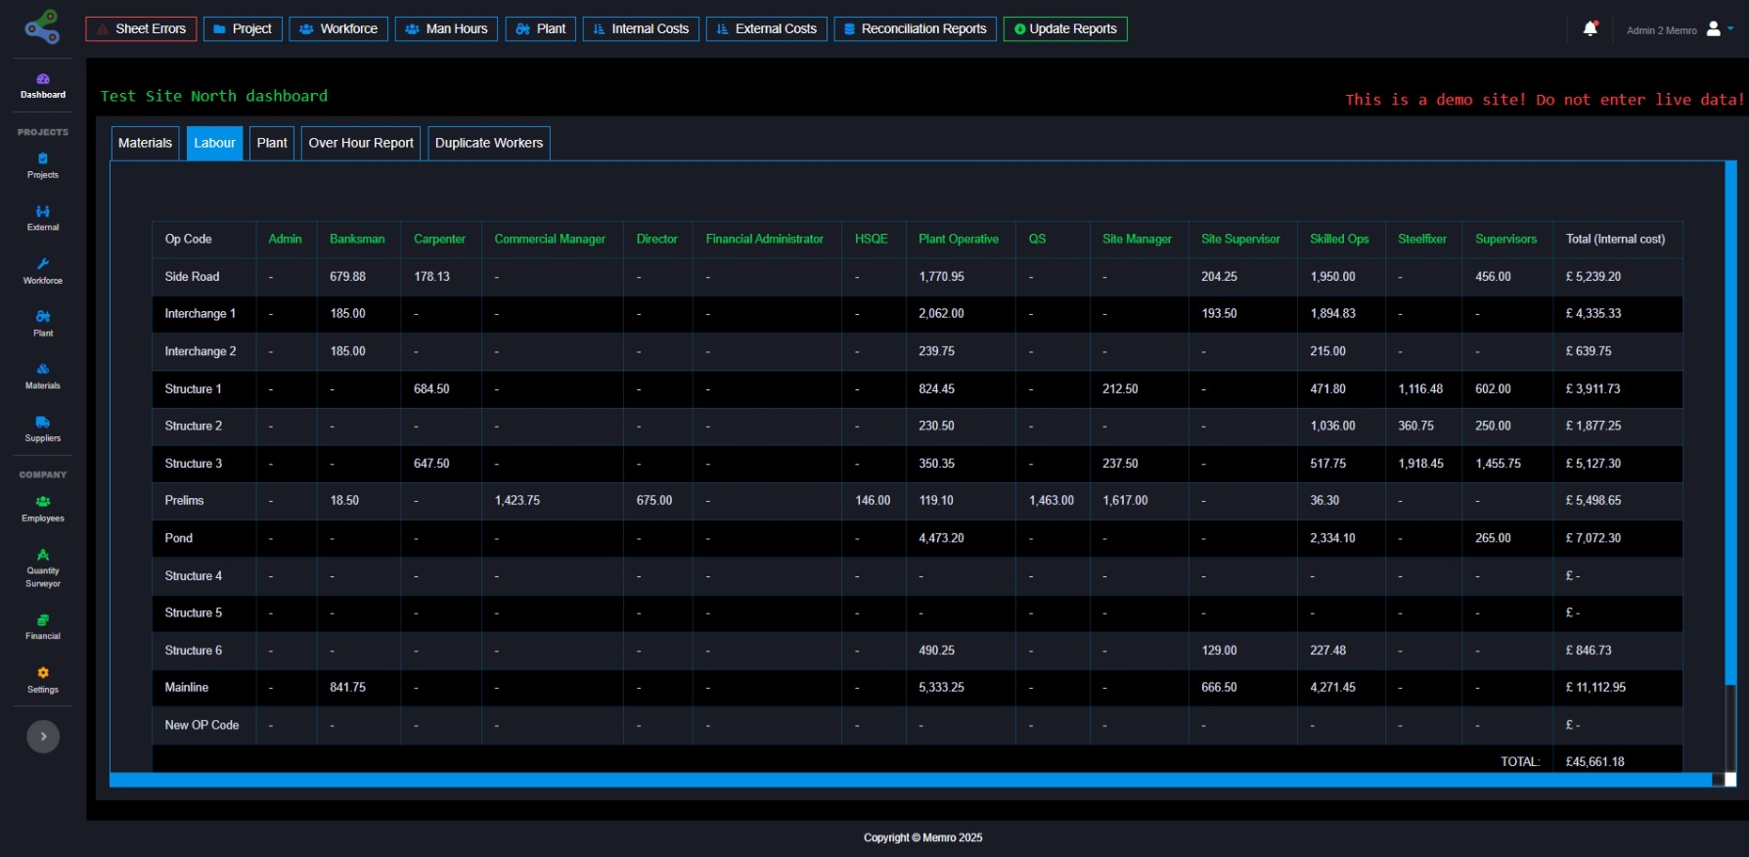Click the Update Reports button
The width and height of the screenshot is (1749, 857).
(1065, 29)
